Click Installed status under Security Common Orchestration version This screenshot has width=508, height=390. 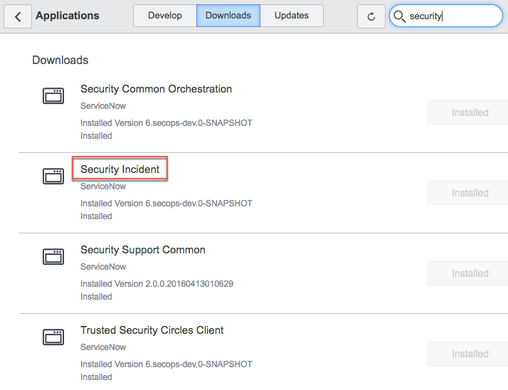pos(96,136)
